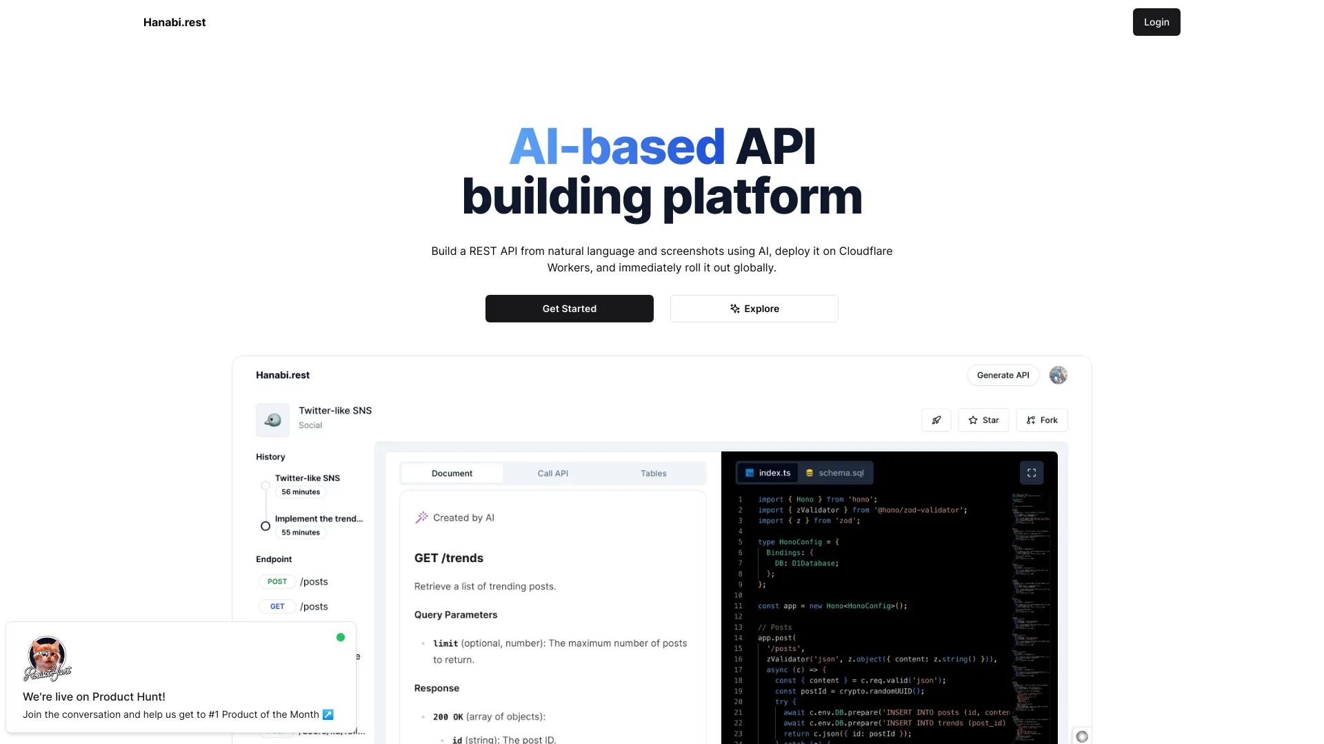
Task: Click the Get Started button
Action: pyautogui.click(x=569, y=309)
